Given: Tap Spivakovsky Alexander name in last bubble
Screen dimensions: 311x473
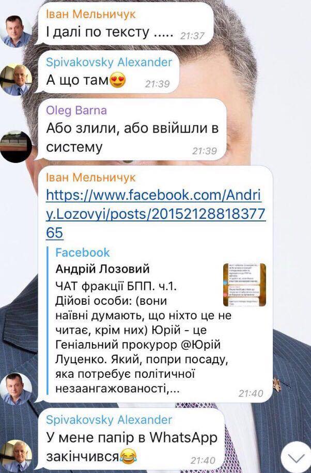Looking at the screenshot, I should pos(109,420).
